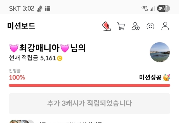Tap the battery indicator showing 61
Screen dimensions: 179x123
point(163,8)
